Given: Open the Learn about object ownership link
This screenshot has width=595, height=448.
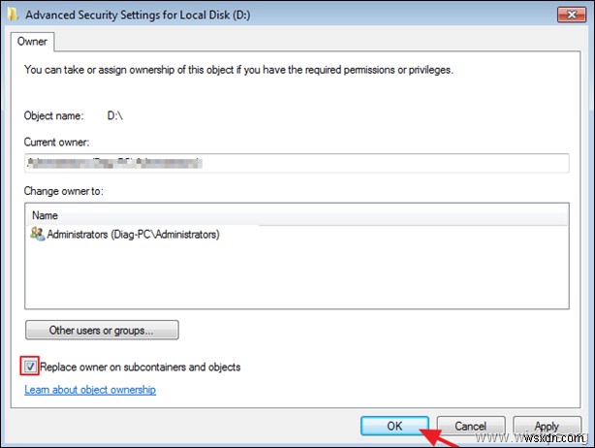Looking at the screenshot, I should (89, 390).
